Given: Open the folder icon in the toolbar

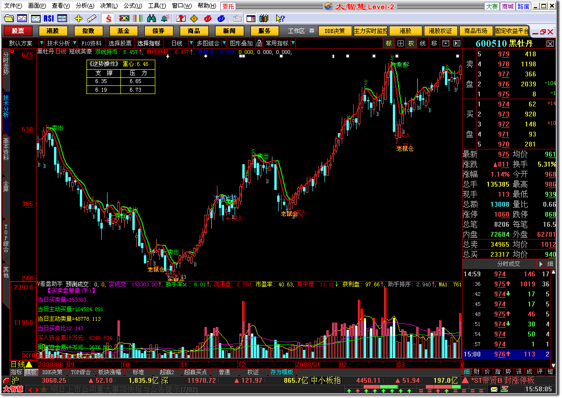Looking at the screenshot, I should click(9, 18).
